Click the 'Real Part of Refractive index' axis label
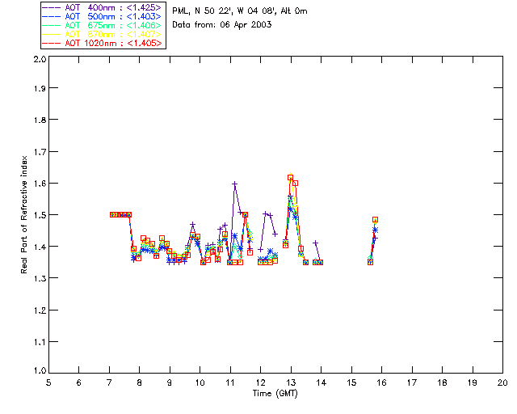517x414 pixels. [x=23, y=215]
